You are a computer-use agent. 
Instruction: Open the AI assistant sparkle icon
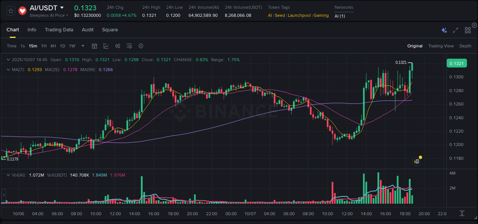coord(444,30)
